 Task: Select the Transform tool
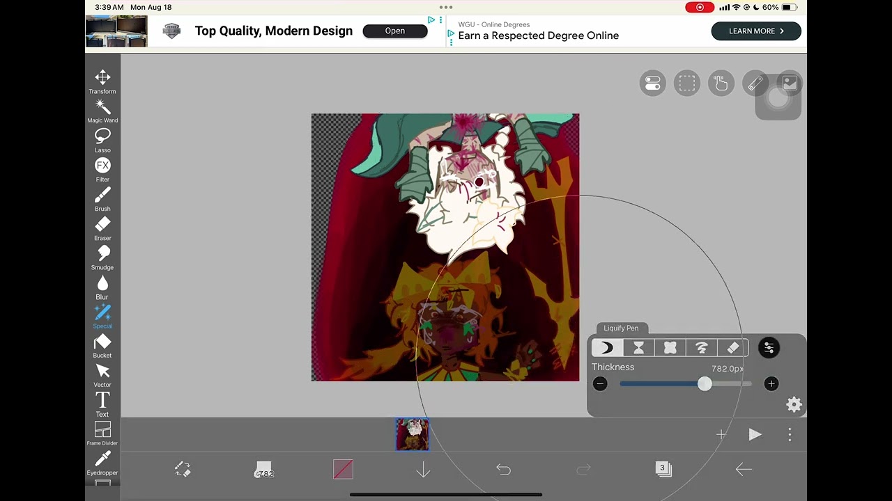[102, 81]
